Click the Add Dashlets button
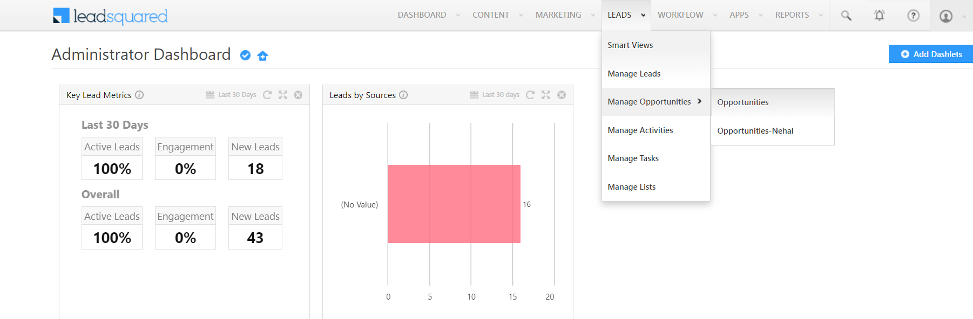973x319 pixels. coord(931,54)
